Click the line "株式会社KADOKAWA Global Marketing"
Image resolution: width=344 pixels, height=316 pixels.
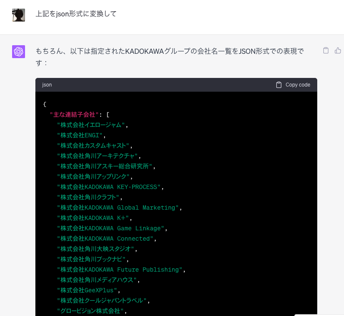(118, 208)
